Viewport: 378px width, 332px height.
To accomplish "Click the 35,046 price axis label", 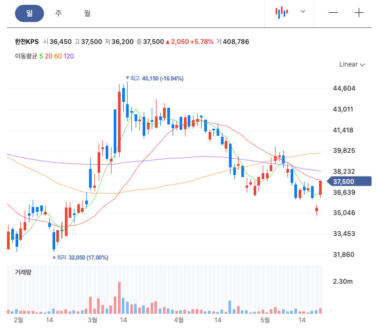I will click(x=344, y=213).
